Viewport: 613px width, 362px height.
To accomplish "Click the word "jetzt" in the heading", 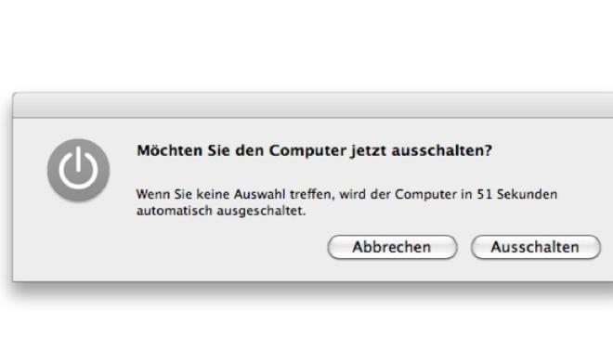I will (x=369, y=150).
